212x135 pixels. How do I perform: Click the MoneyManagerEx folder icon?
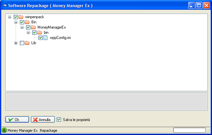pyautogui.click(x=33, y=27)
